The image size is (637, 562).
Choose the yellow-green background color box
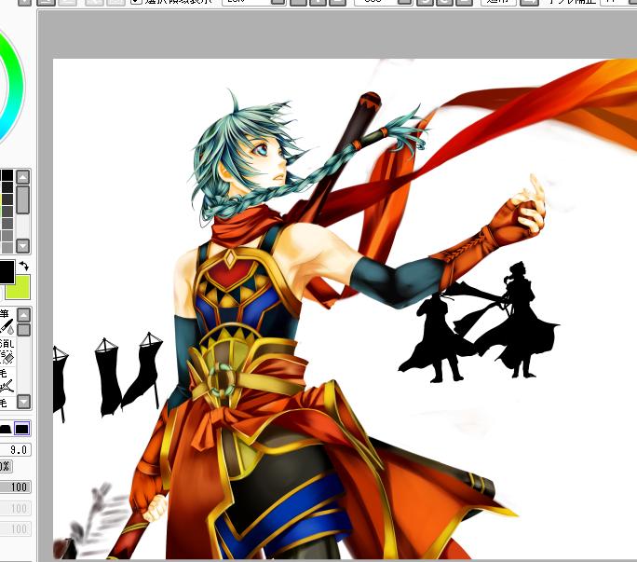tap(18, 287)
